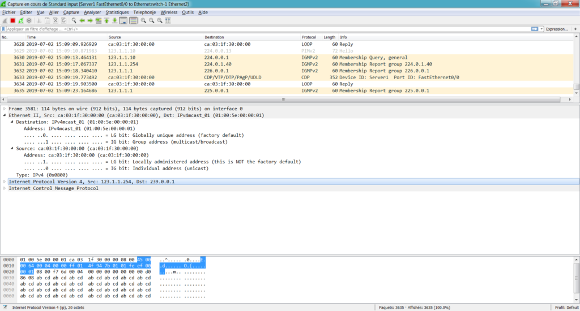Open the Aller menu
This screenshot has width=580, height=311.
54,12
